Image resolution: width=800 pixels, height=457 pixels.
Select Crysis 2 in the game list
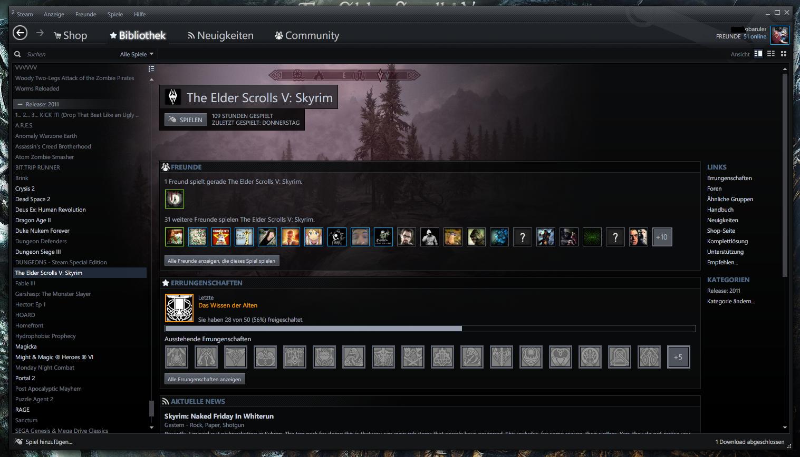point(25,188)
